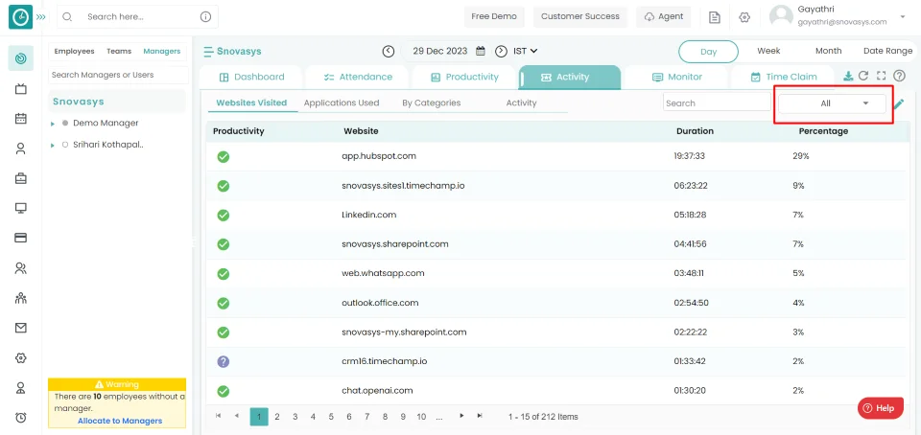Click the Allocate to Managers link
Image resolution: width=921 pixels, height=435 pixels.
pyautogui.click(x=120, y=421)
